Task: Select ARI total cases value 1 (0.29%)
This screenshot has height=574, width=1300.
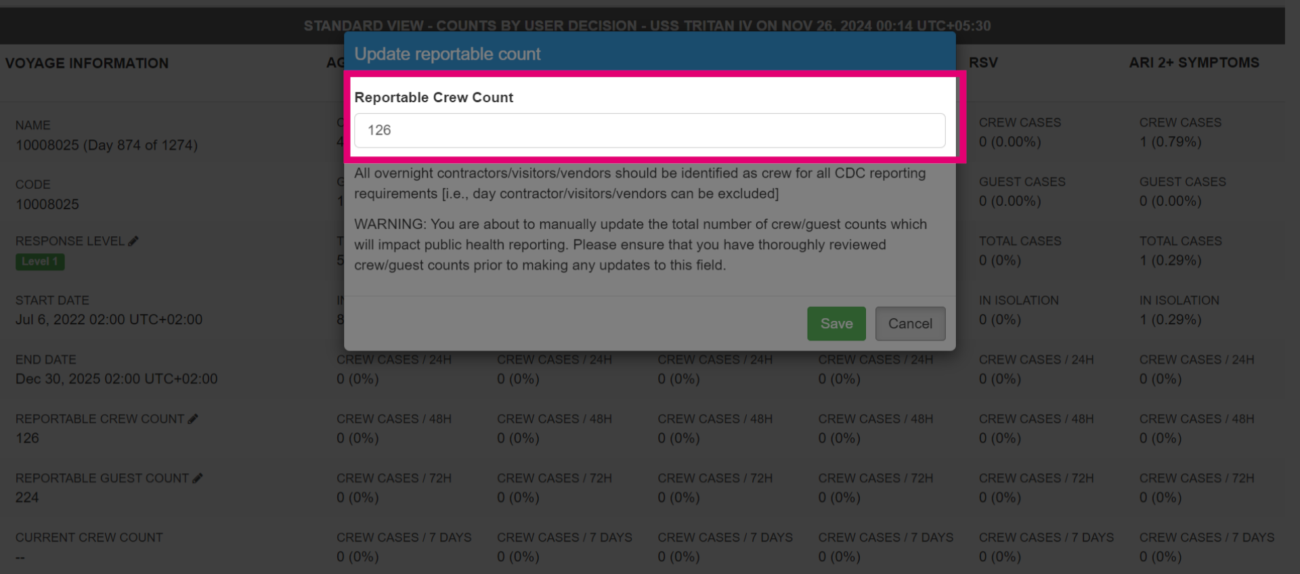Action: 1170,261
